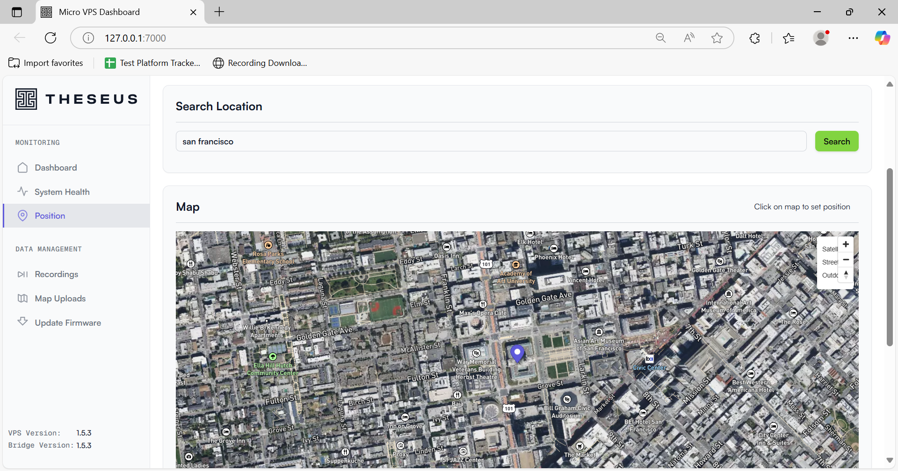
Task: Open the Test Platform Tracker bookmark
Action: pyautogui.click(x=153, y=63)
